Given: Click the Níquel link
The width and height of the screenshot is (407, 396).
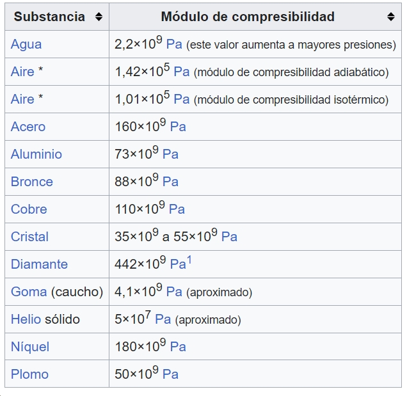Looking at the screenshot, I should click(30, 347).
